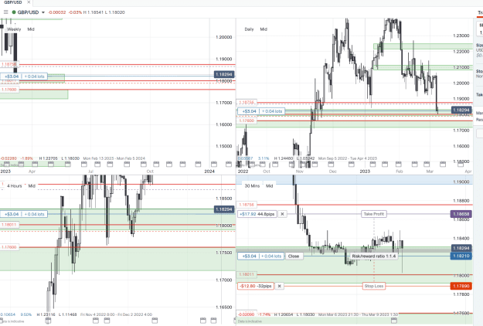This screenshot has height=326, width=483.
Task: Click the Risk/reward ratio 1:1.4 tooltip
Action: point(374,256)
